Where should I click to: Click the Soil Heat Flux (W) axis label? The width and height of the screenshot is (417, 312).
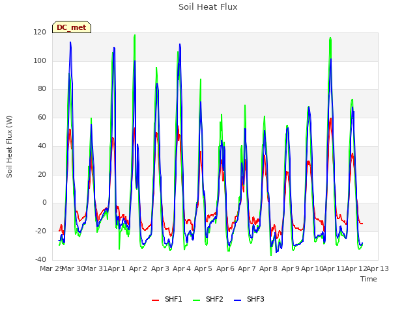(x=9, y=147)
